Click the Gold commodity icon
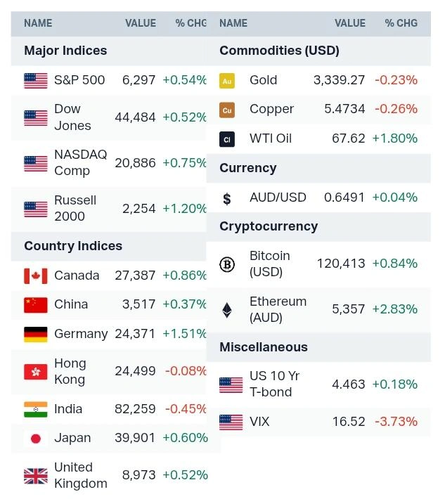Image resolution: width=445 pixels, height=499 pixels. coord(227,80)
